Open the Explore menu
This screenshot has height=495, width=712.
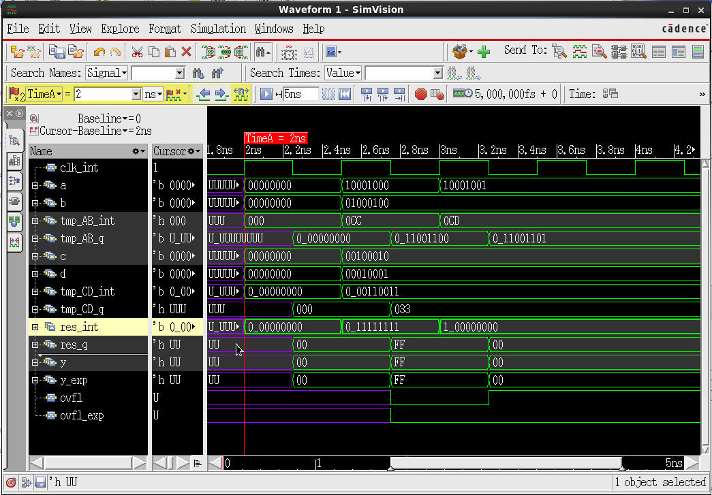pos(120,29)
